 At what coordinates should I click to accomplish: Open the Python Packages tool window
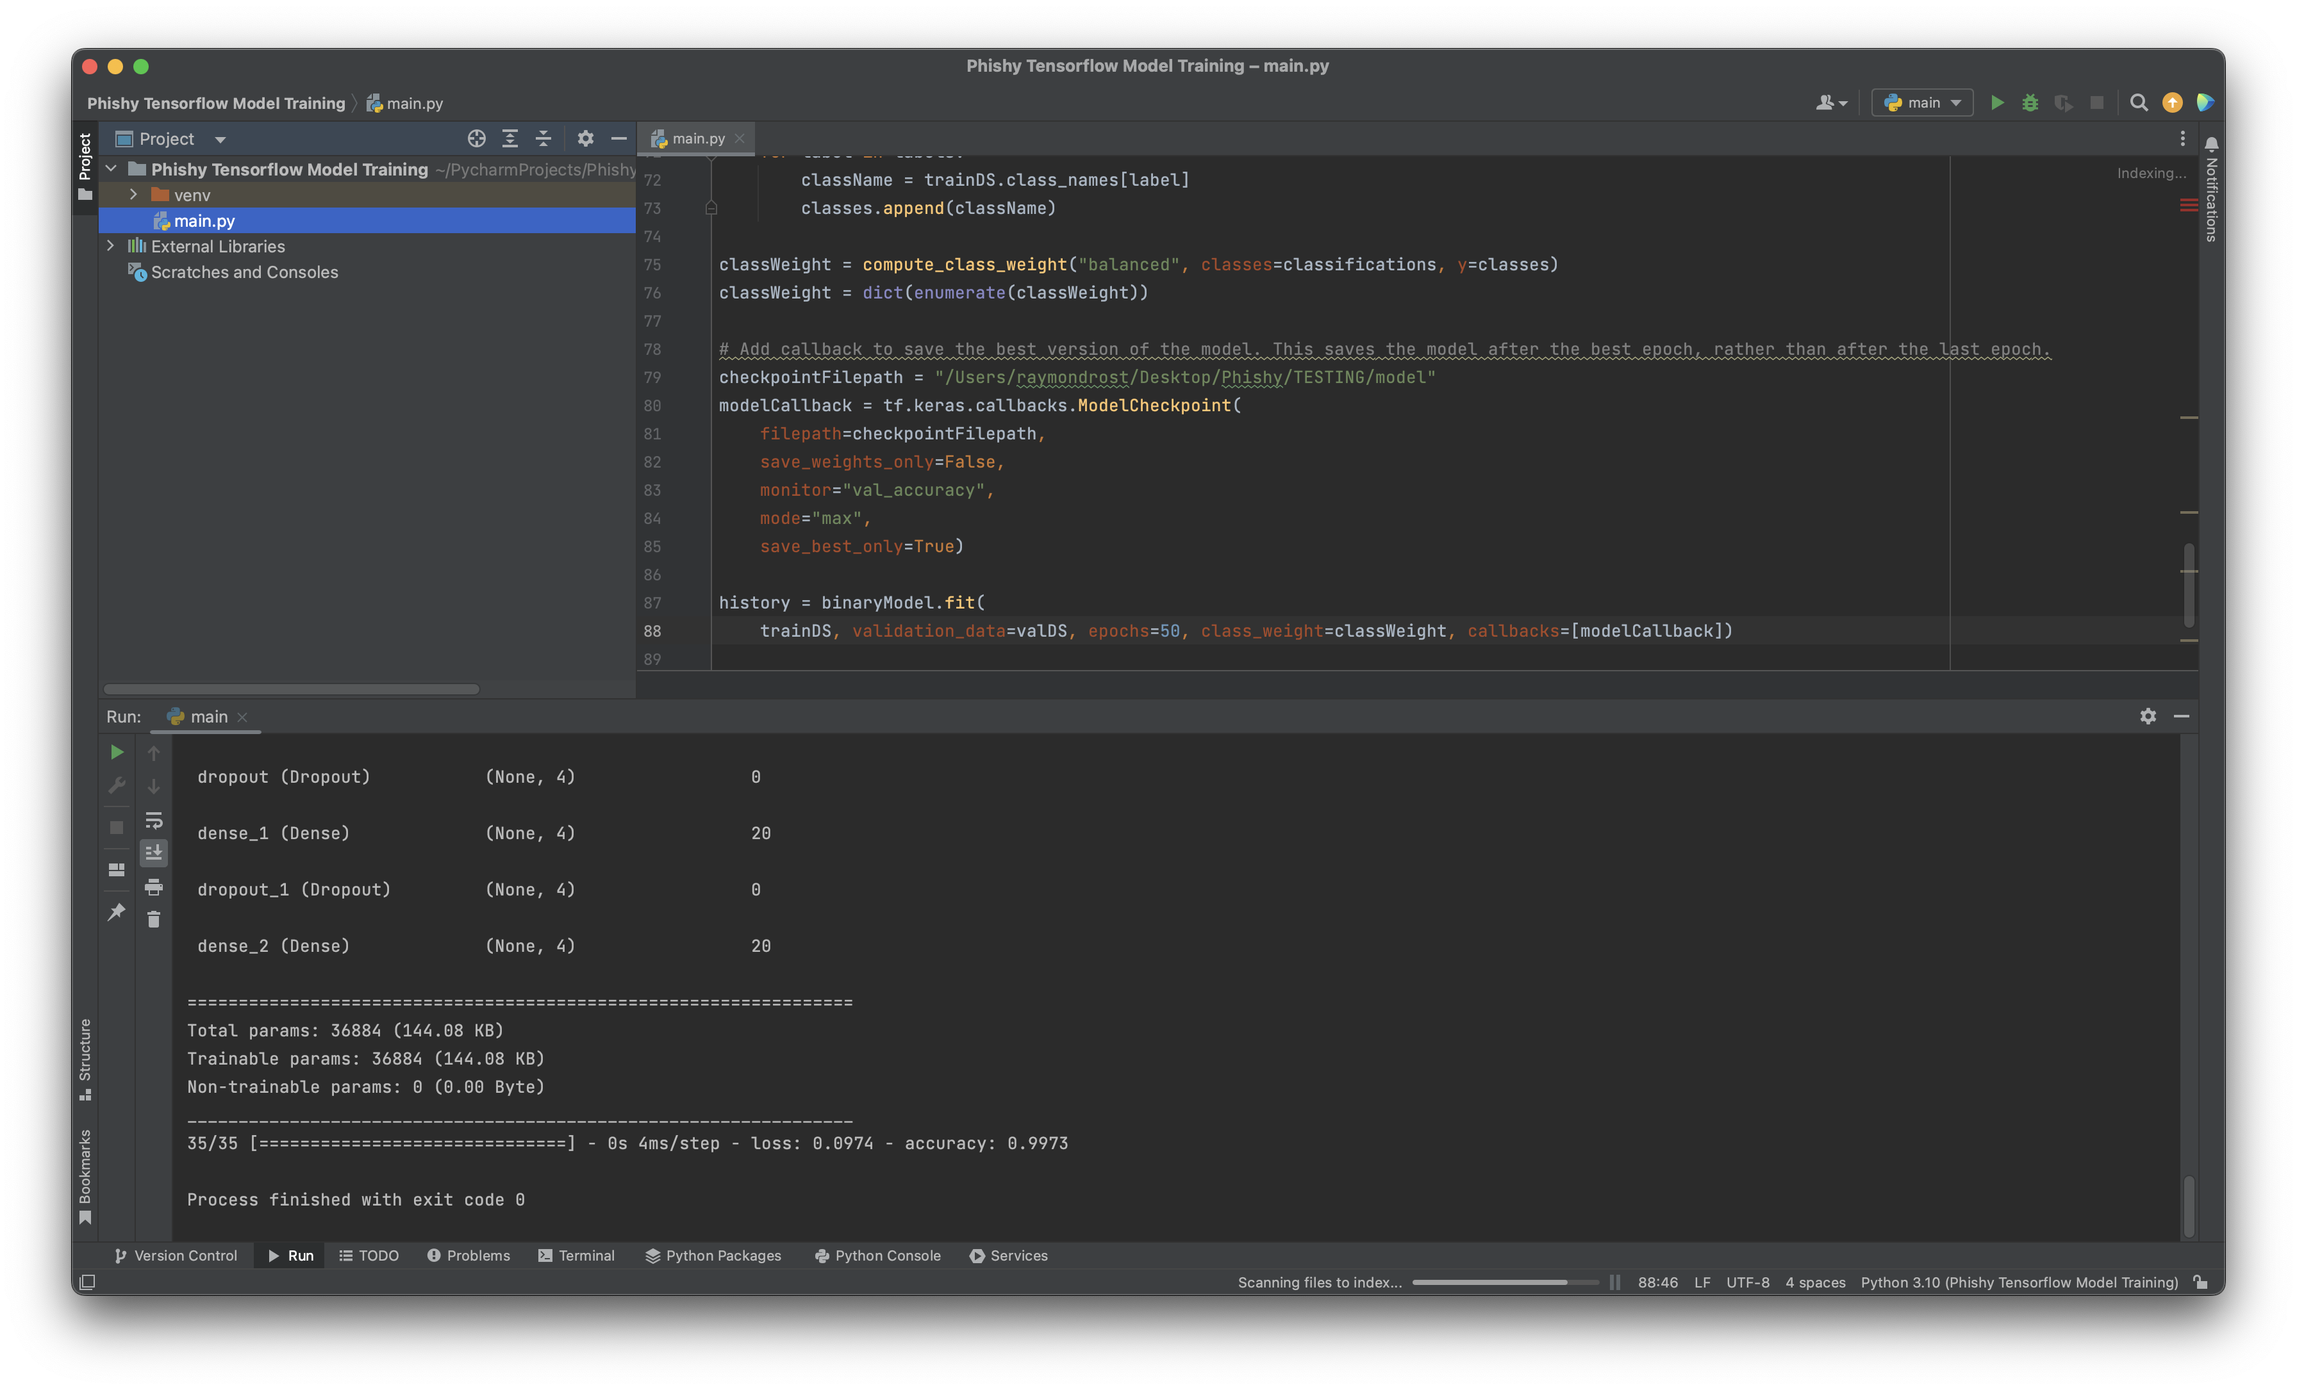(713, 1255)
